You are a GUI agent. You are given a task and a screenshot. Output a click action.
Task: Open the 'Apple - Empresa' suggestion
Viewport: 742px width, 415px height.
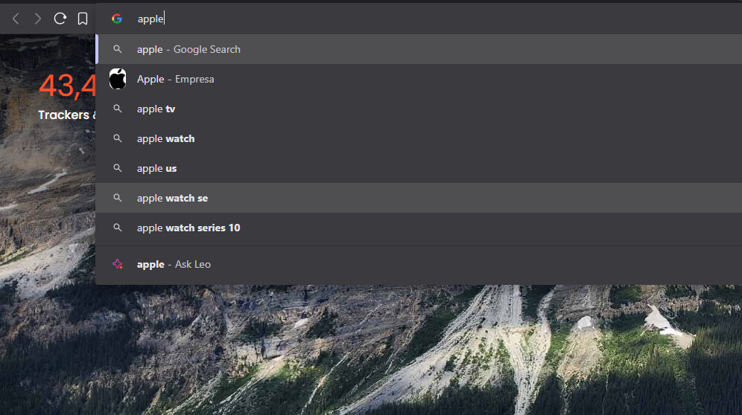[419, 79]
